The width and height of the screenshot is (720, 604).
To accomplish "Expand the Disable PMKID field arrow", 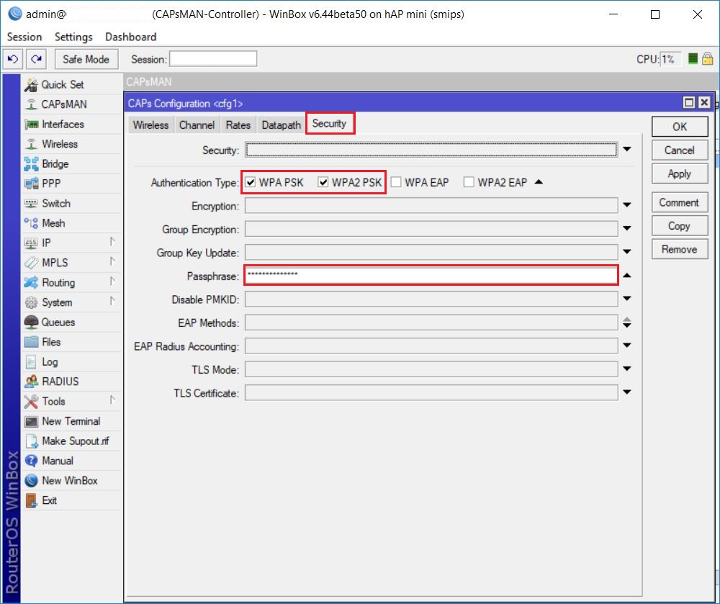I will pos(627,299).
